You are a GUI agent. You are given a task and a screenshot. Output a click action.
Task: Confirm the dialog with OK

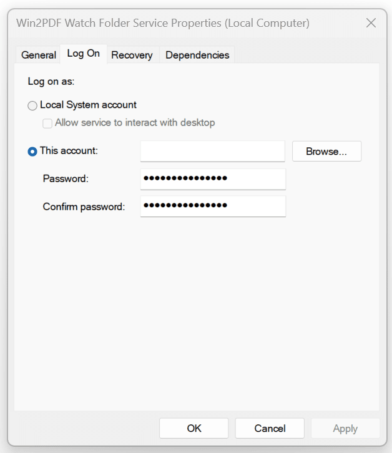point(194,428)
